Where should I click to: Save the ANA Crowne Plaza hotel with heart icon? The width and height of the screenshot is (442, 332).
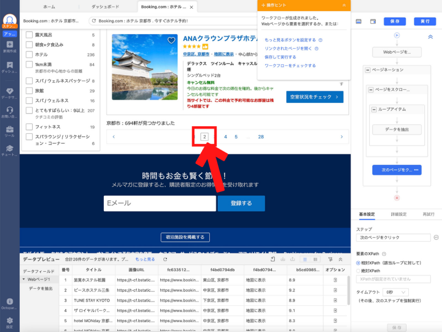coord(171,40)
